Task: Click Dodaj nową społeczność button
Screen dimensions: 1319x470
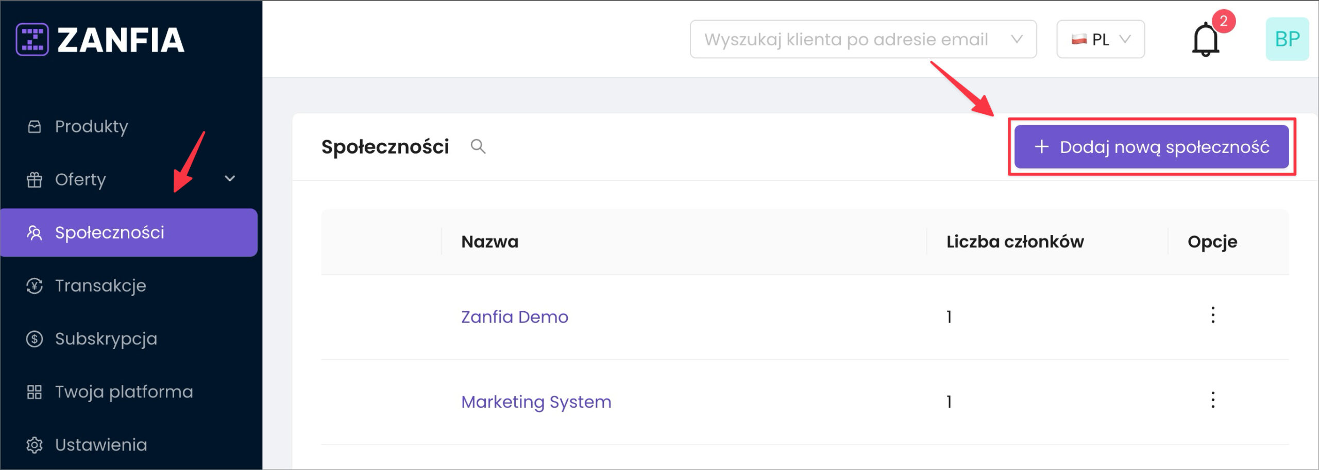Action: coord(1151,147)
